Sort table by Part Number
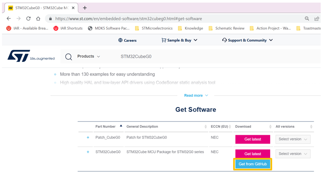Viewport: 323px width, 175px height. pyautogui.click(x=109, y=126)
